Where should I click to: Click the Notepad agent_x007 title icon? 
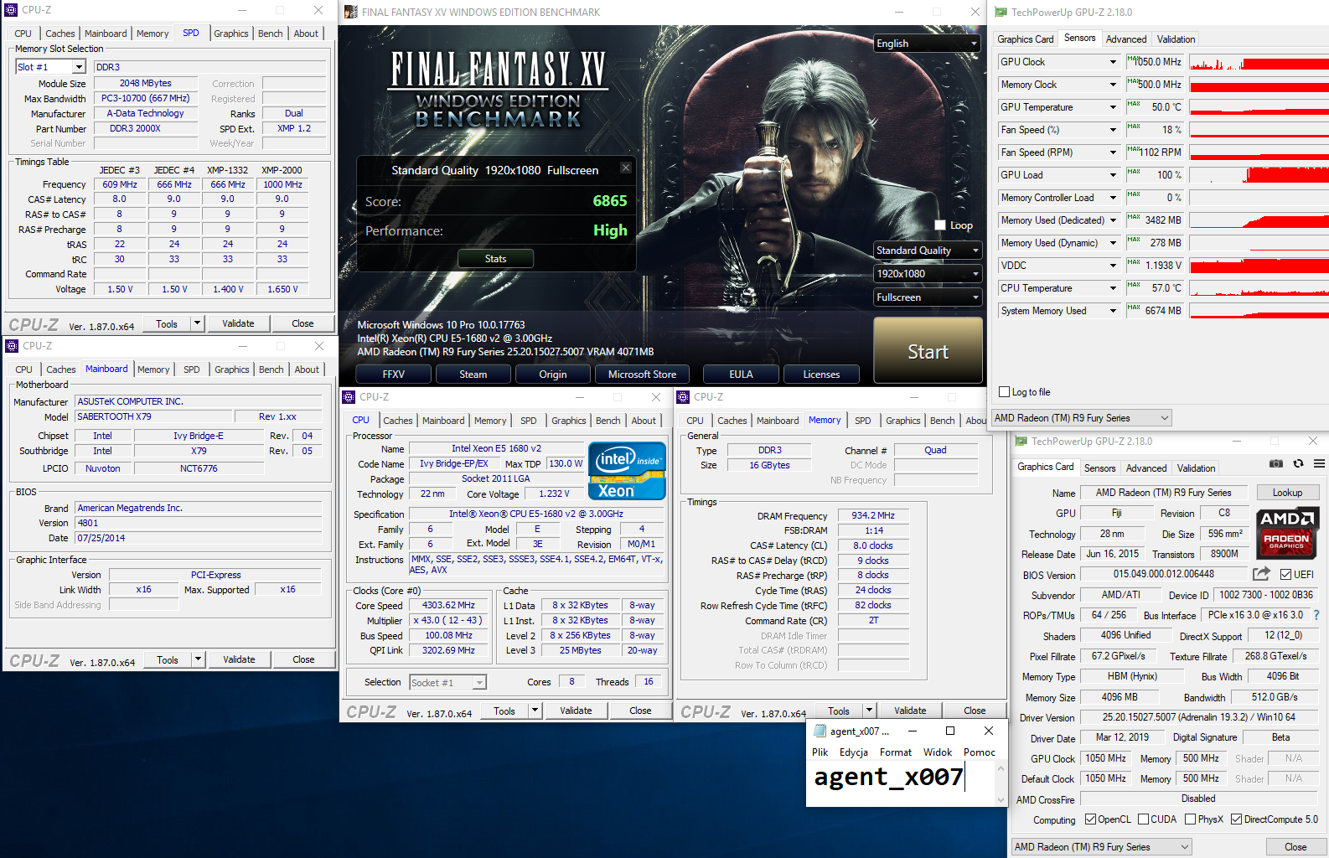coord(820,731)
